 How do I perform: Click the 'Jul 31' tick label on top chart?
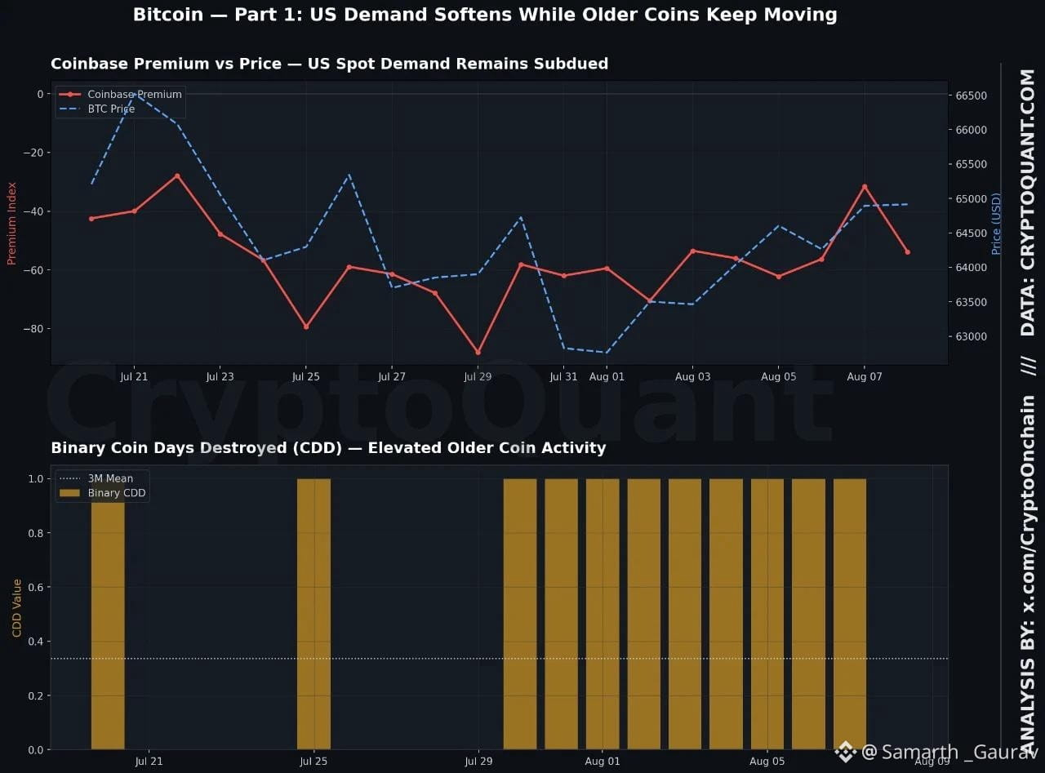(x=563, y=376)
